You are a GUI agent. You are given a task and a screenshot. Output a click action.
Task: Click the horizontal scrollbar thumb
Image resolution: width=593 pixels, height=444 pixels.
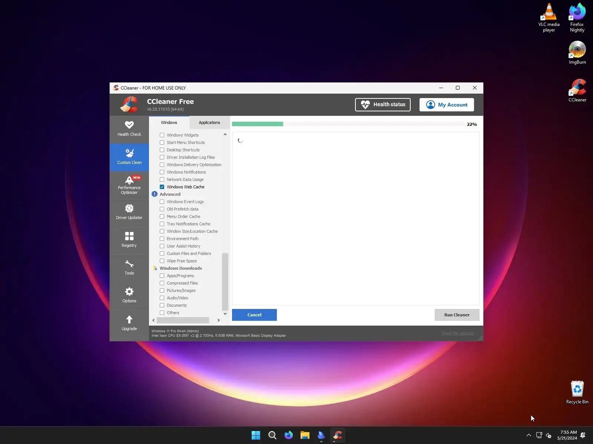point(183,320)
